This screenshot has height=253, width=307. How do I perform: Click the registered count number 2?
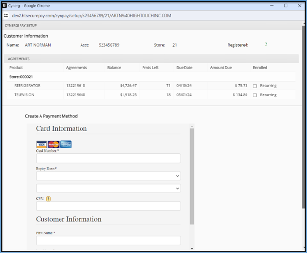(x=266, y=45)
